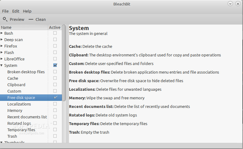Expand the Bash tree node

[x=2, y=33]
